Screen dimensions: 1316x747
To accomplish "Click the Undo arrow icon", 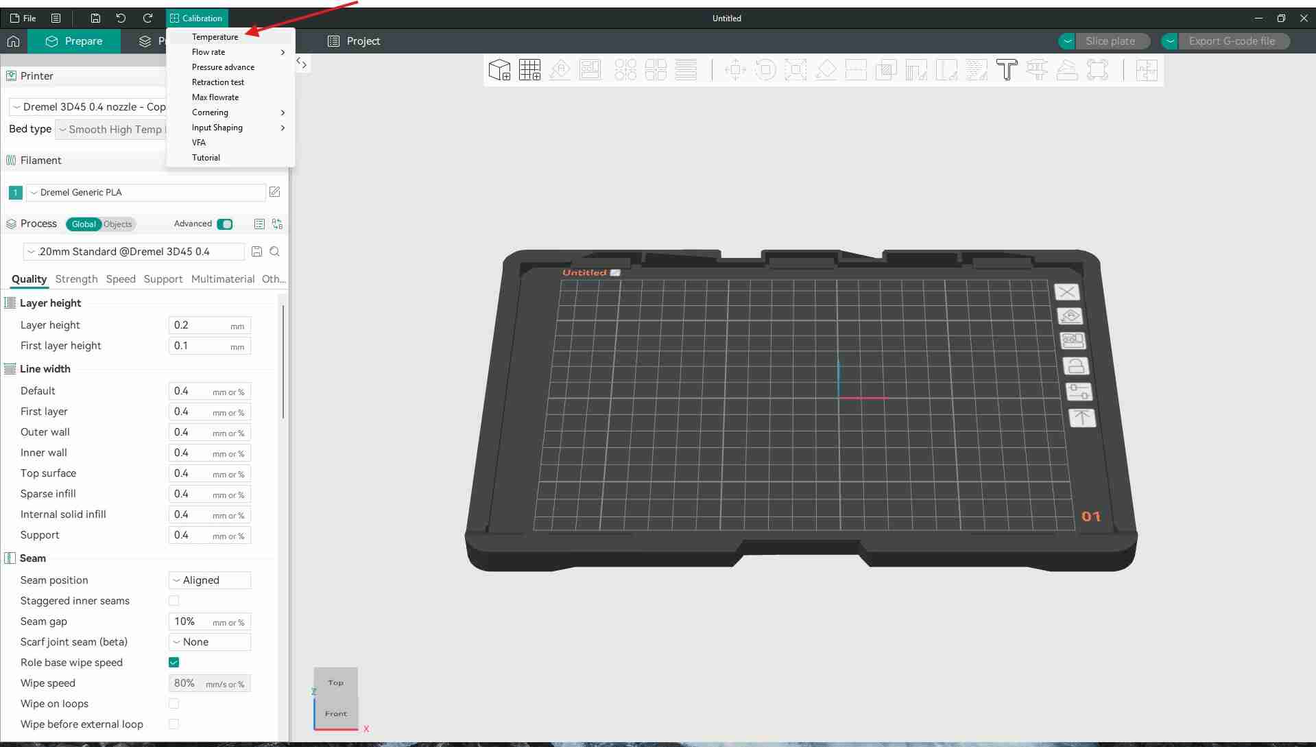I will point(121,19).
